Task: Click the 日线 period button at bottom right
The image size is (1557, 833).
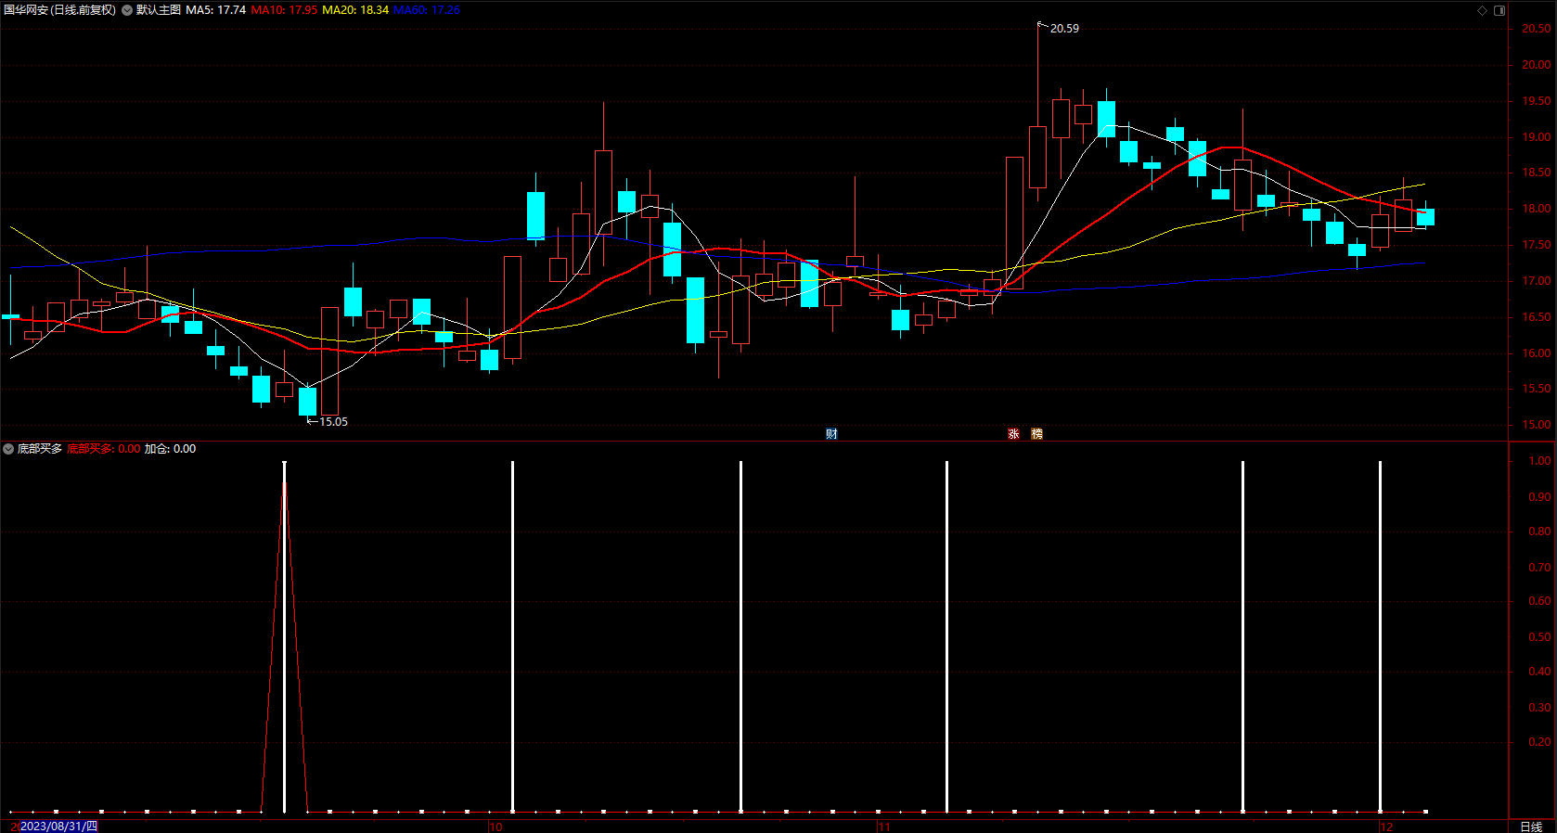Action: coord(1531,827)
